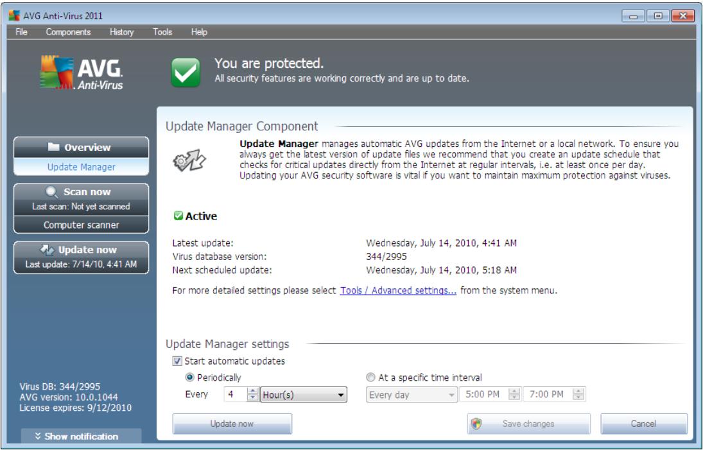Viewport: 703px width, 450px height.
Task: Click the chevron icon on Show notification
Action: coord(38,436)
